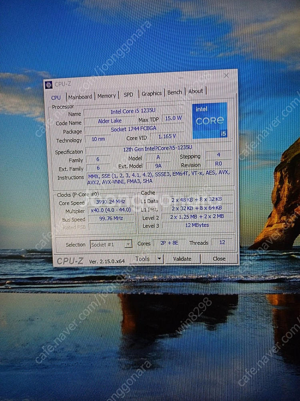This screenshot has width=300, height=401.
Task: Open the Socket #1 selection dropdown
Action: 111,245
